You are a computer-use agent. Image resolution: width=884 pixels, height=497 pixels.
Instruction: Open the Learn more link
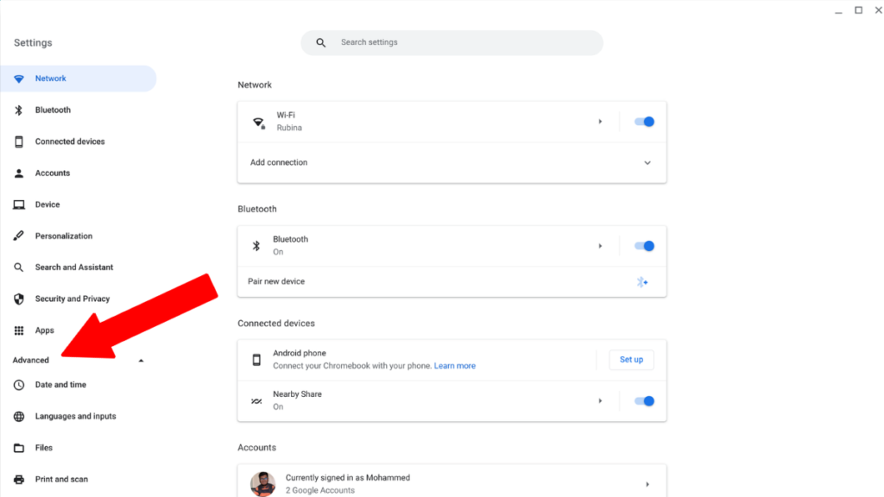(x=455, y=365)
